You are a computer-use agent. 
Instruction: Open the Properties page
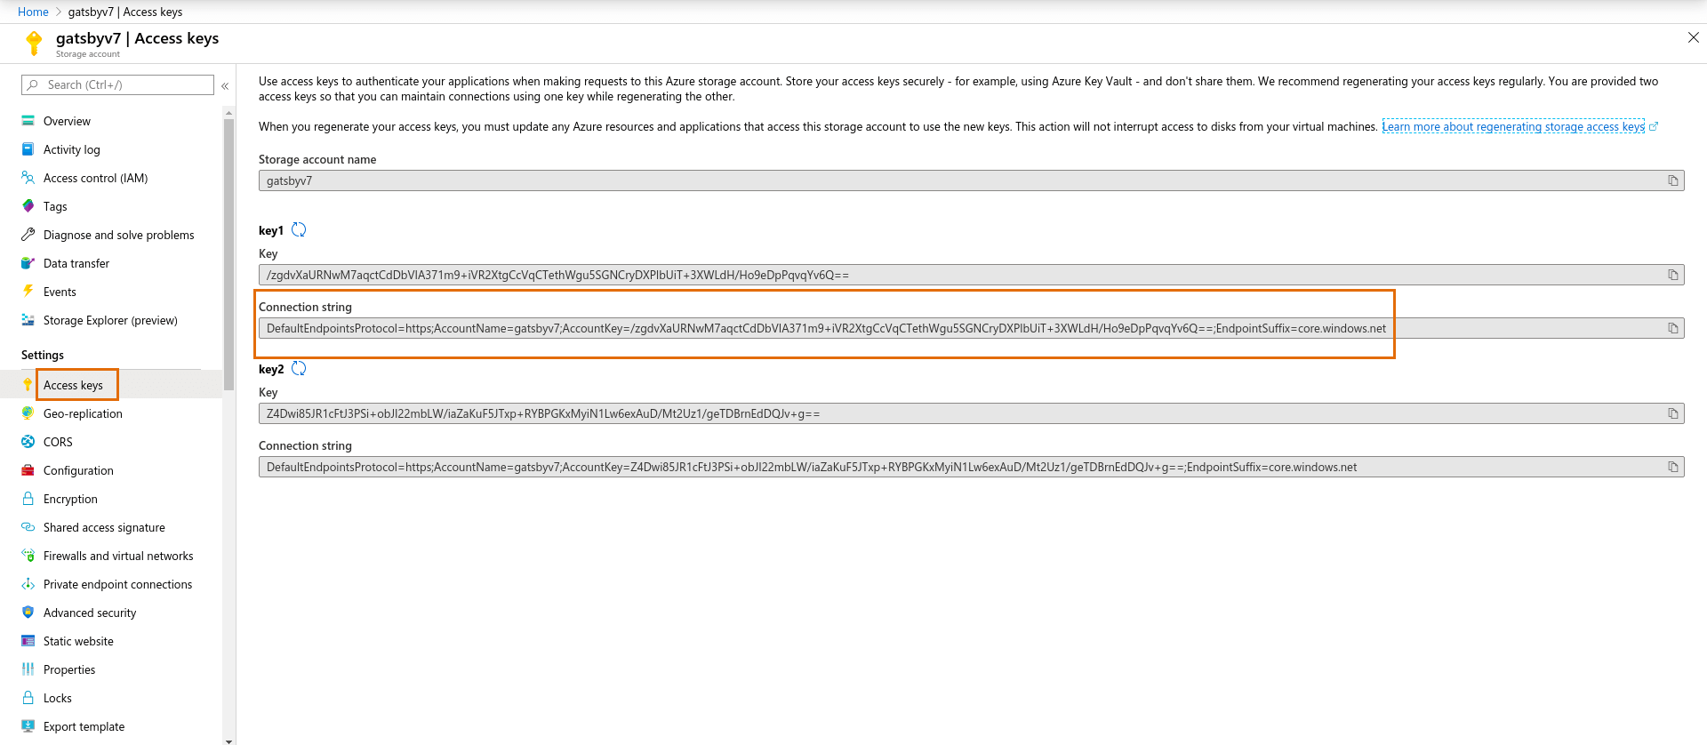coord(69,669)
